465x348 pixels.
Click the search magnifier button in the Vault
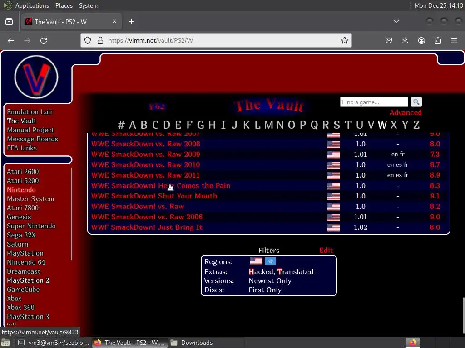(x=416, y=102)
